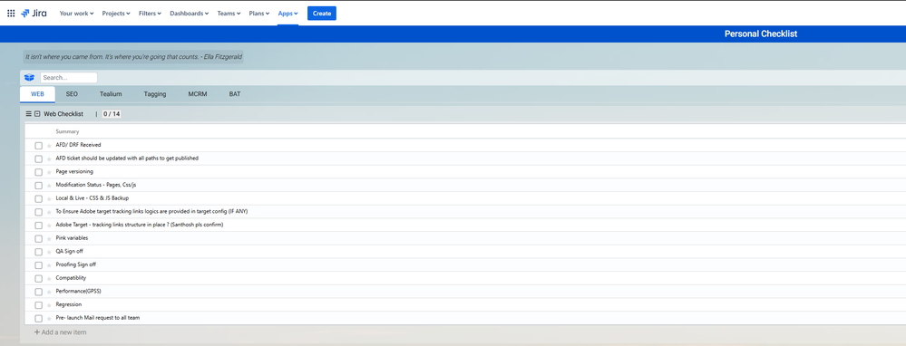
Task: Expand the plus box icon beside Web Checklist
Action: point(37,114)
